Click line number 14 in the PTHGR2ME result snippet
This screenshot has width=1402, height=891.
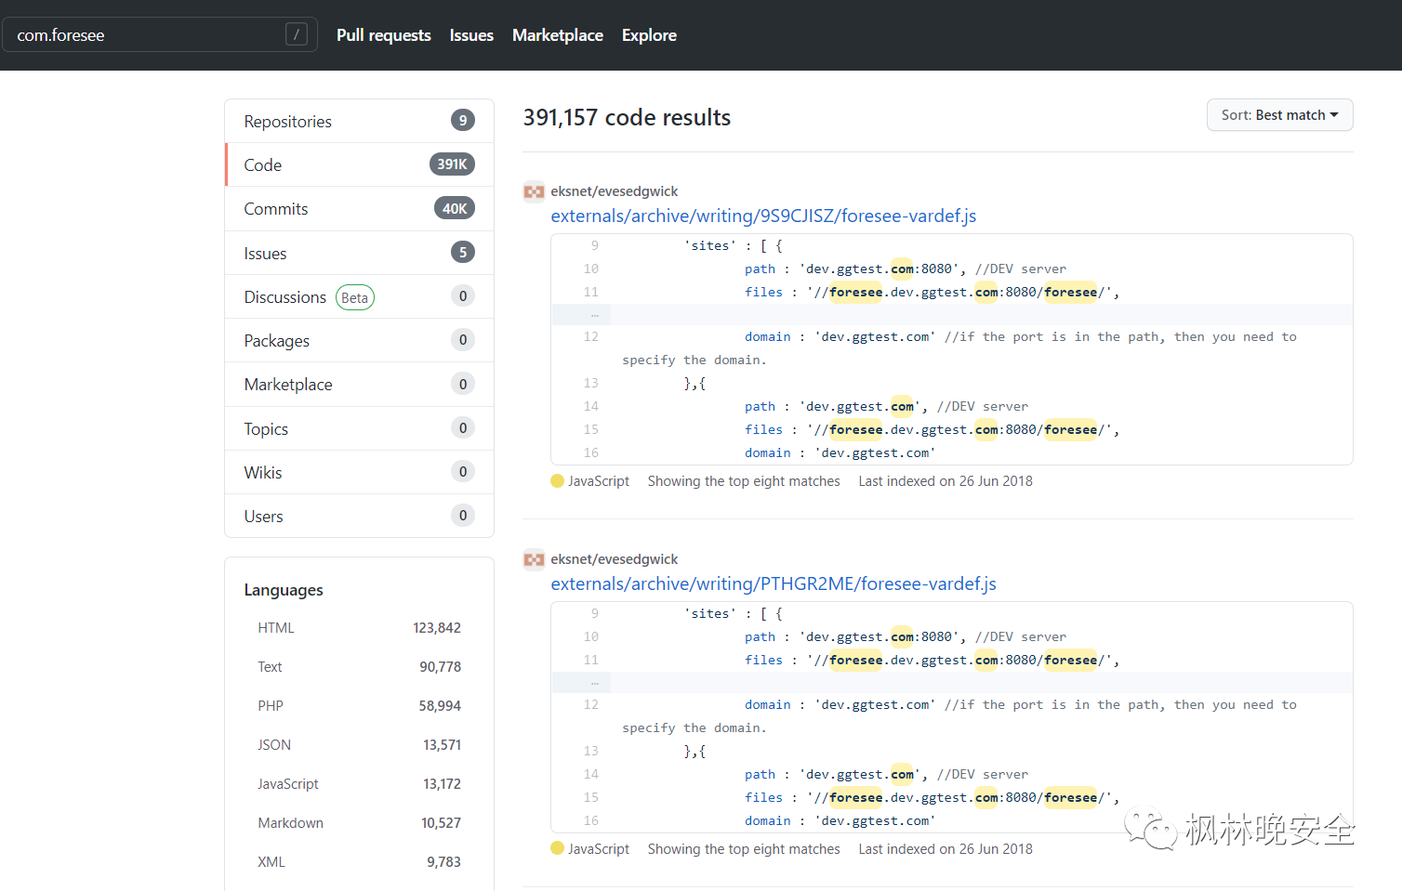[591, 774]
